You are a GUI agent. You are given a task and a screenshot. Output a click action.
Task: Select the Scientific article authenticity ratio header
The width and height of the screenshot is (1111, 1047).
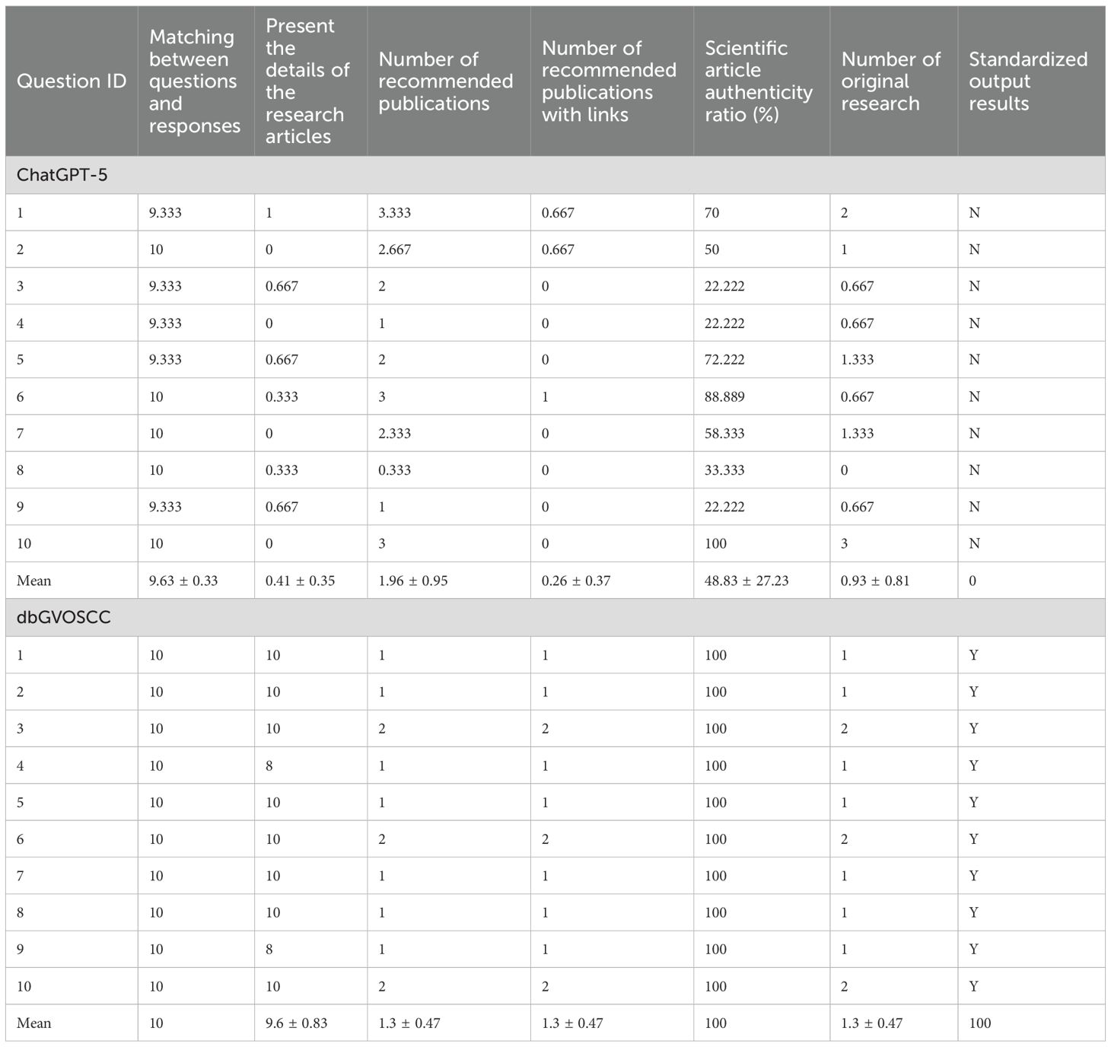[x=758, y=81]
